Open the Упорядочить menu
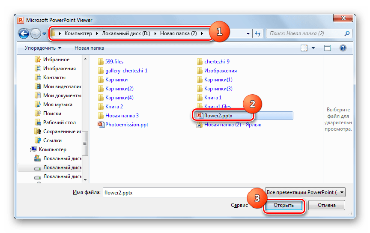 click(43, 48)
